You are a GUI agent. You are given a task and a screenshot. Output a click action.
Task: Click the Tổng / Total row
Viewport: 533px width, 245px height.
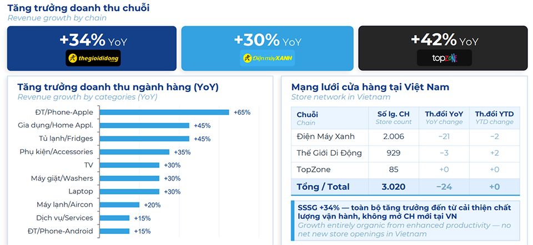pyautogui.click(x=405, y=187)
